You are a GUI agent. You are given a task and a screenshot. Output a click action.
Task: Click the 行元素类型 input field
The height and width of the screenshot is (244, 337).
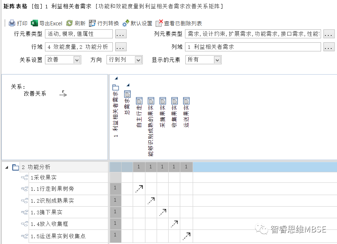pos(80,34)
